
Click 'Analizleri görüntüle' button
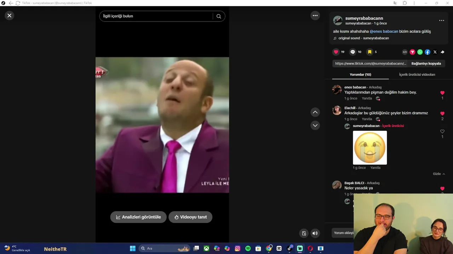(x=138, y=217)
